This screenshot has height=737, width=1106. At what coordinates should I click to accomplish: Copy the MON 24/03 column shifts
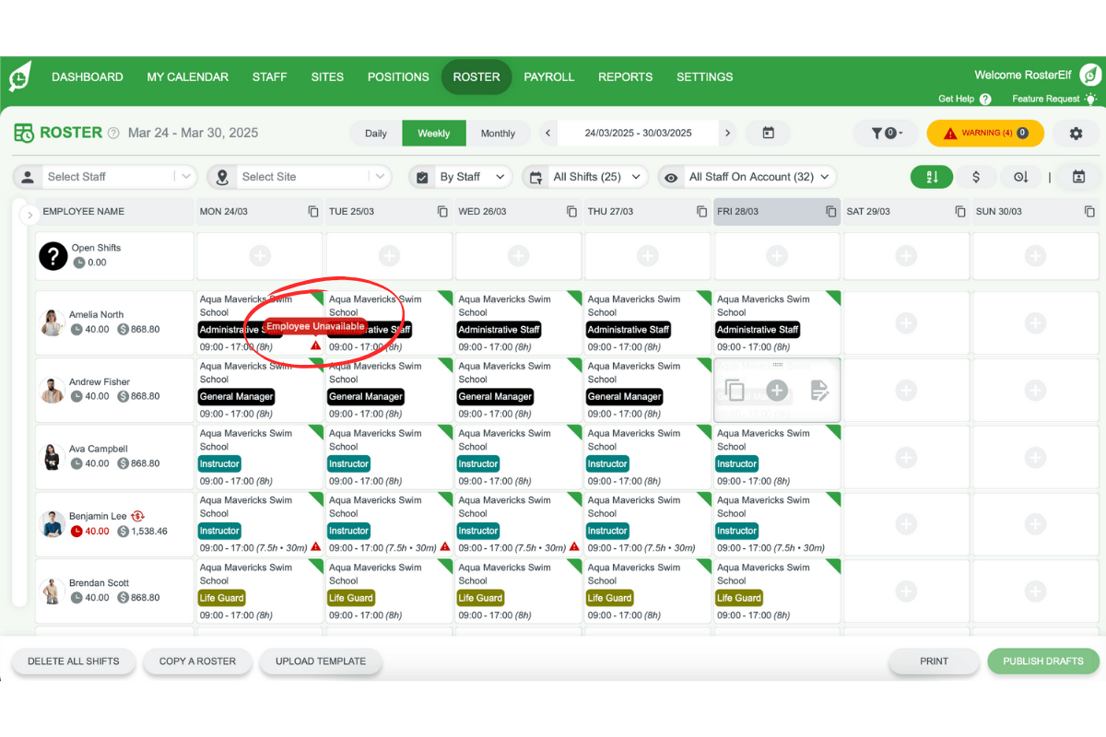click(x=313, y=212)
